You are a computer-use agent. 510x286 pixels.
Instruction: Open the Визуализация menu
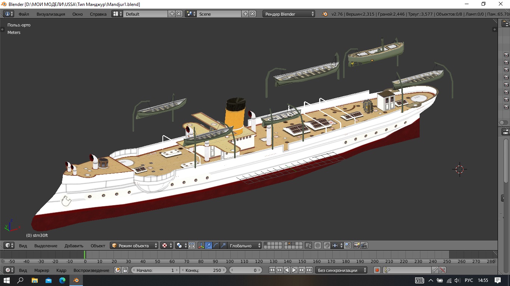tap(50, 14)
